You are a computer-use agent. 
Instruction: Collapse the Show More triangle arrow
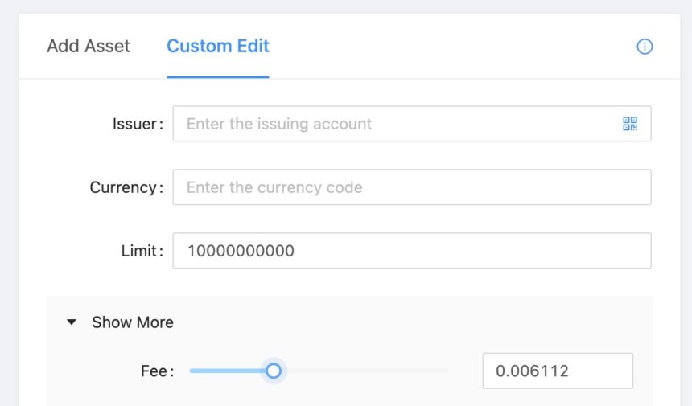coord(72,322)
